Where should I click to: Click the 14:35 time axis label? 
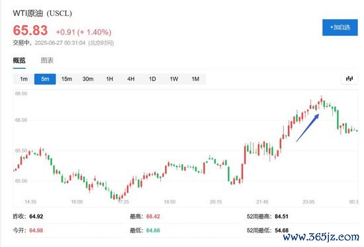[x=30, y=202]
